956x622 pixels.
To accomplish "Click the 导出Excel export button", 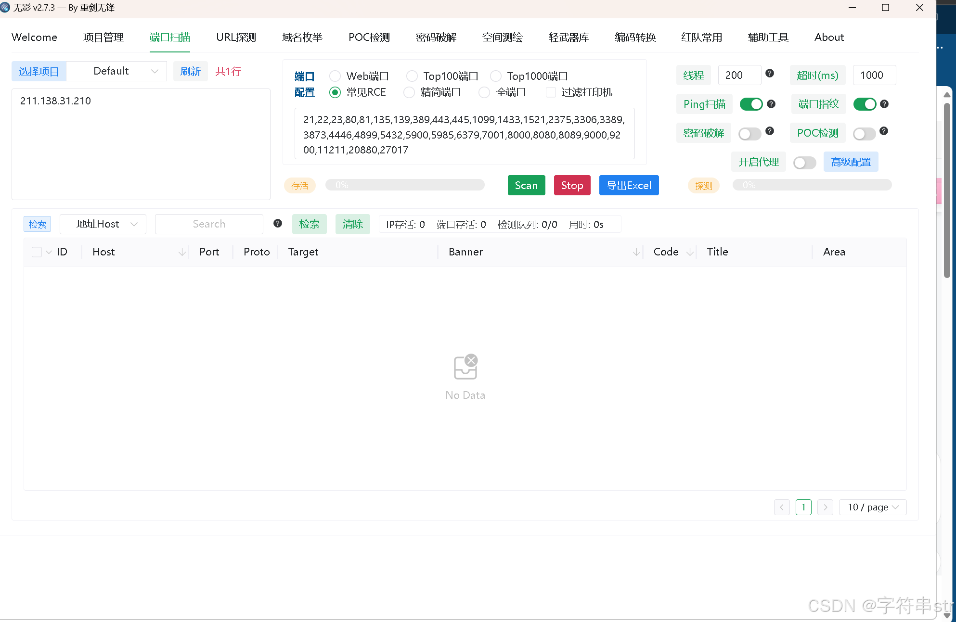I will pos(629,185).
